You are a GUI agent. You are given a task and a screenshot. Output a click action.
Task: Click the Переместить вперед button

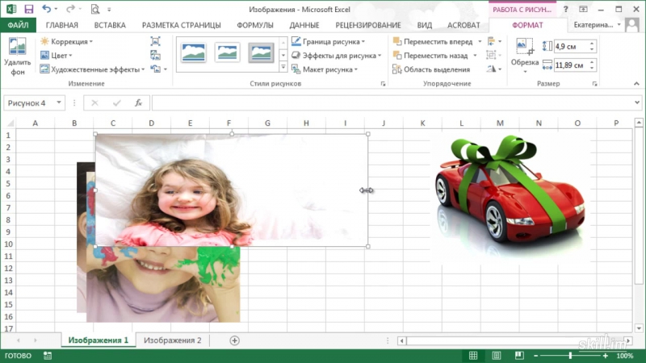pyautogui.click(x=436, y=41)
